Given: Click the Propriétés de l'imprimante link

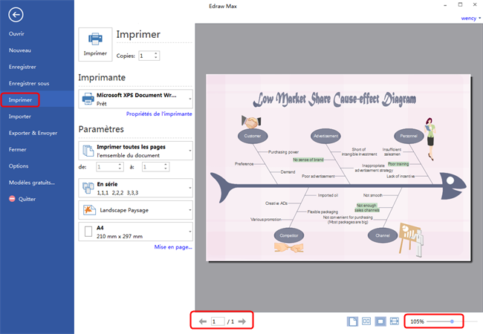Looking at the screenshot, I should click(x=159, y=114).
